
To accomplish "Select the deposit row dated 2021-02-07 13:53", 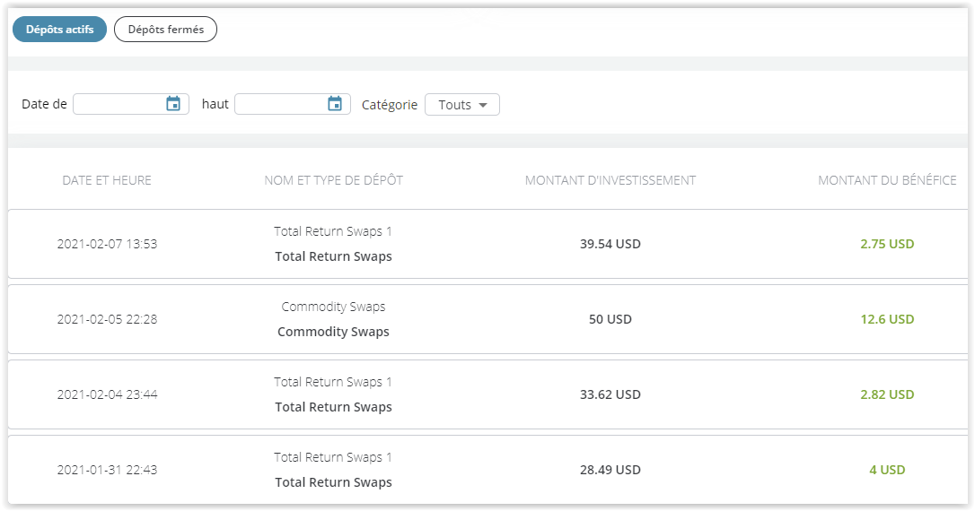I will tap(107, 244).
